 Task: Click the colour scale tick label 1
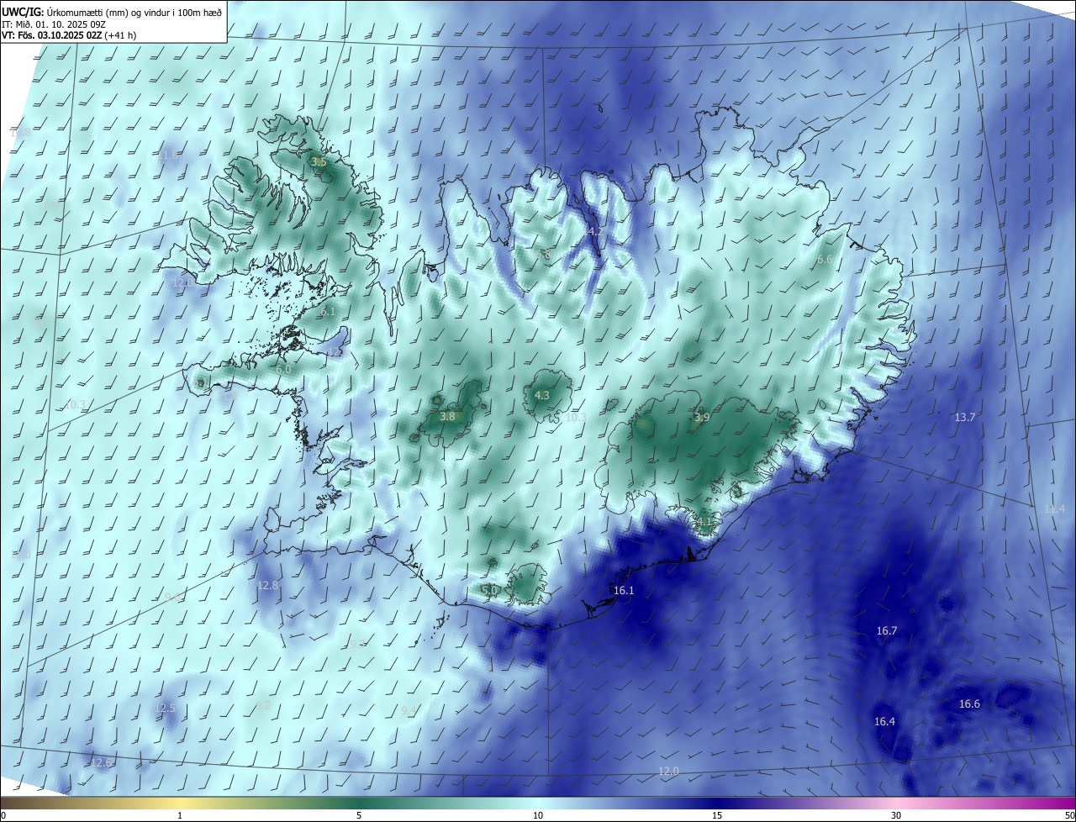click(x=180, y=816)
